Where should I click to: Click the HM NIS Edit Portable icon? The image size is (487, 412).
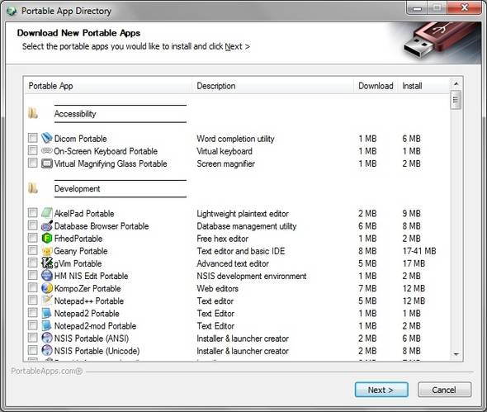point(47,276)
